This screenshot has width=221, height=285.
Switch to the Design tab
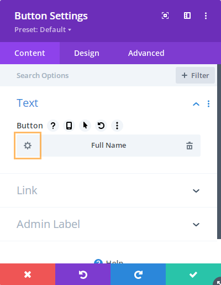pyautogui.click(x=87, y=53)
